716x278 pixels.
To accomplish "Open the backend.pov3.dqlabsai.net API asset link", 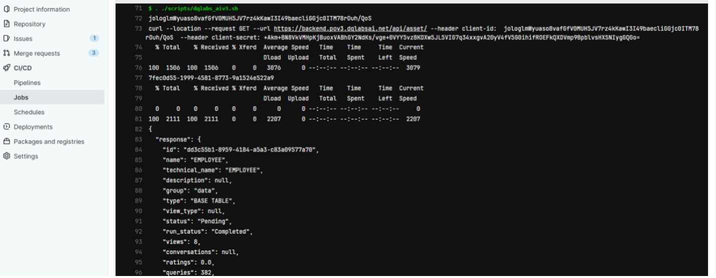I will [350, 29].
